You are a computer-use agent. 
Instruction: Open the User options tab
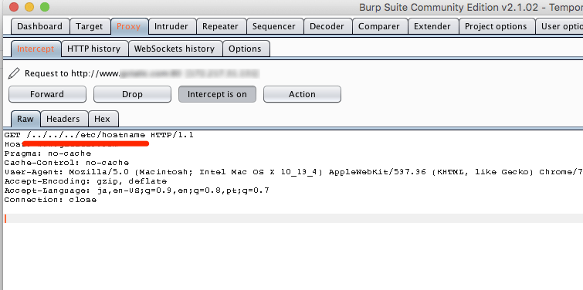560,26
